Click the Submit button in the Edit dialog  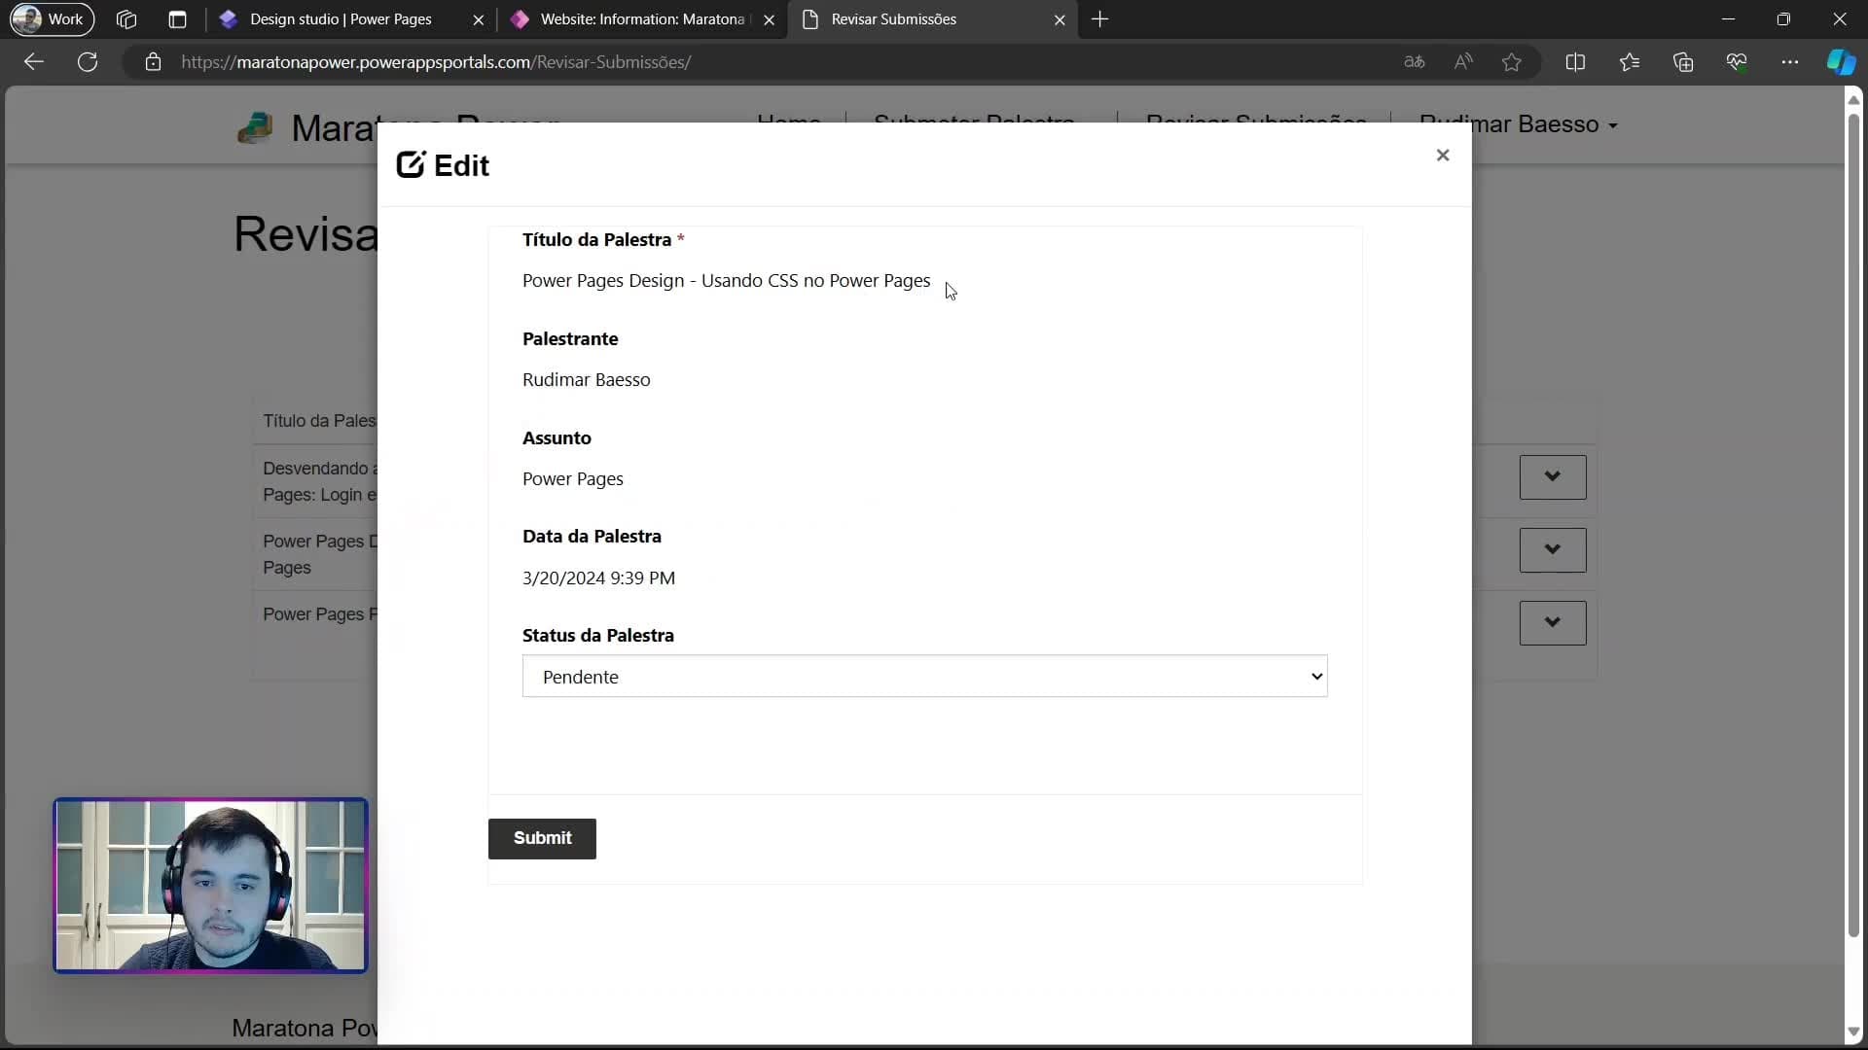(x=542, y=838)
